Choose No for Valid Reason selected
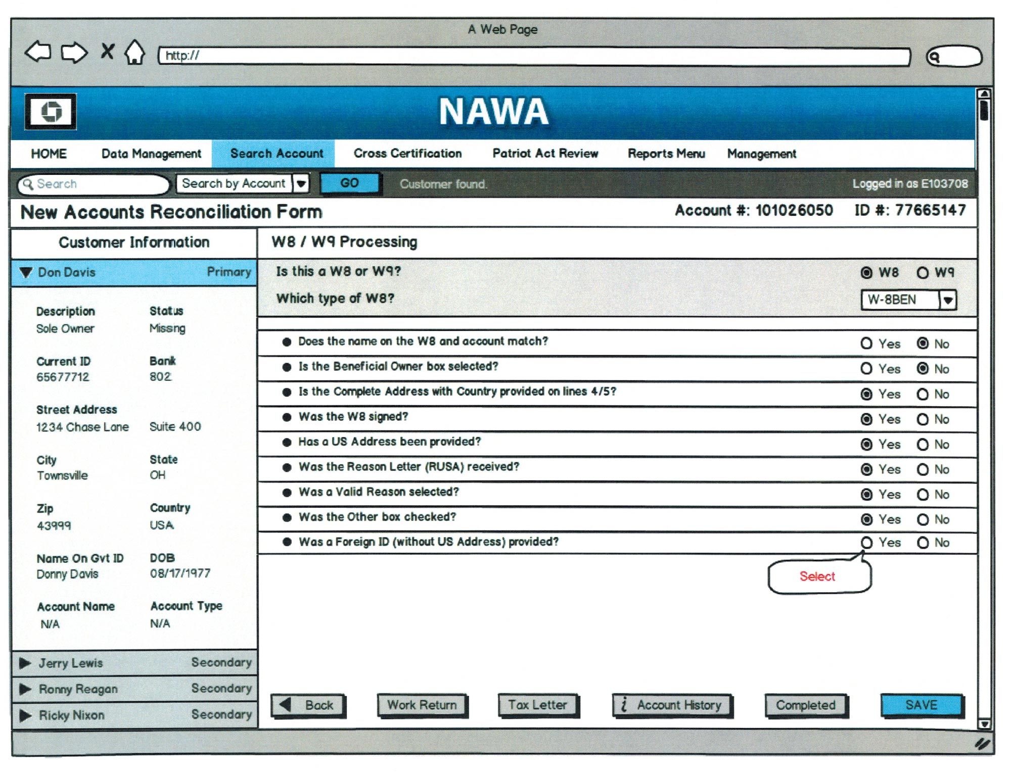1011x776 pixels. [x=923, y=495]
